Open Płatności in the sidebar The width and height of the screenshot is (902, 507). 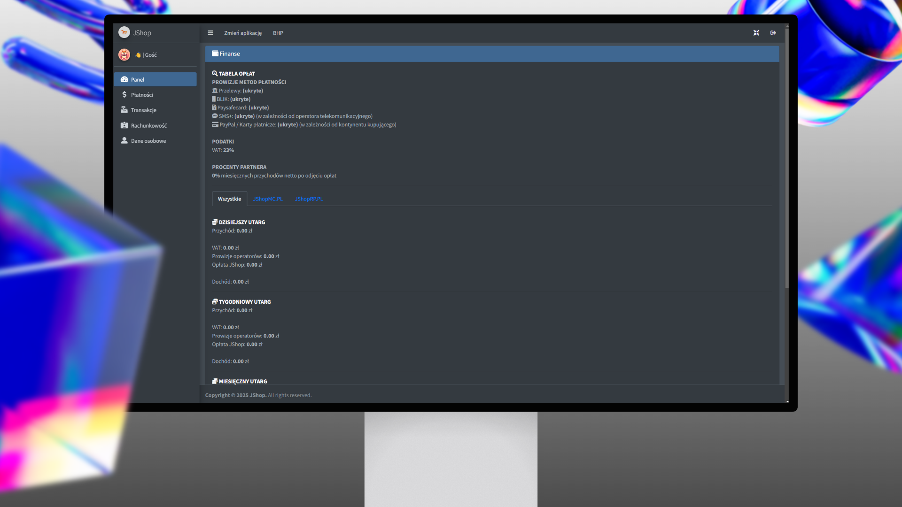[x=155, y=95]
